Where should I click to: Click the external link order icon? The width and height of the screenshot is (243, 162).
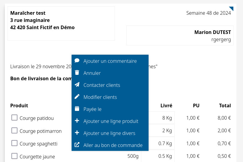[77, 145]
